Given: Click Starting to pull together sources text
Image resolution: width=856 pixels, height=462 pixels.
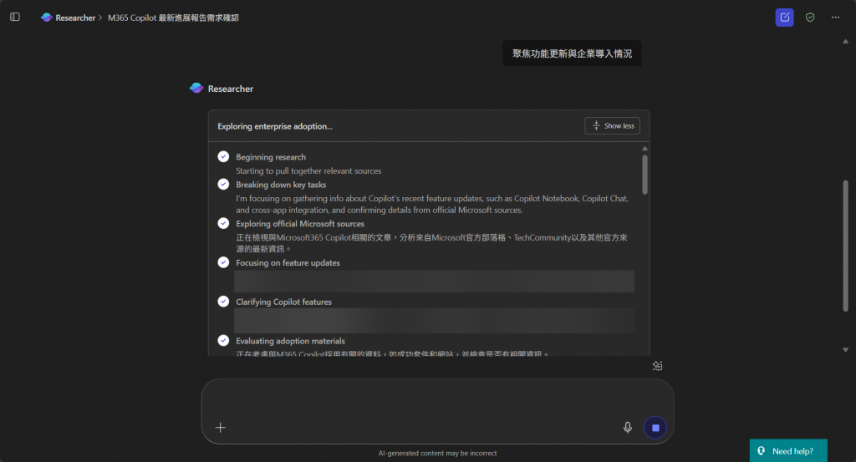Looking at the screenshot, I should tap(308, 170).
